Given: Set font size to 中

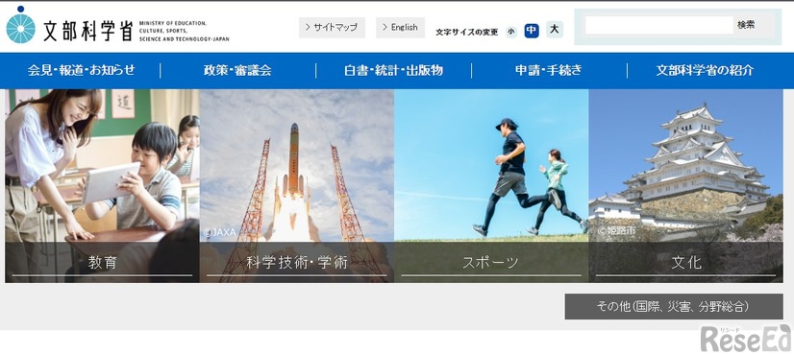Looking at the screenshot, I should [532, 31].
